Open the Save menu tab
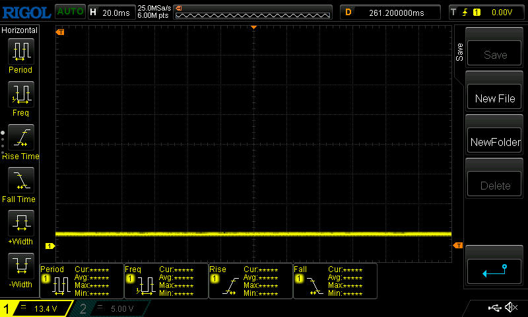528x317 pixels. (x=459, y=53)
